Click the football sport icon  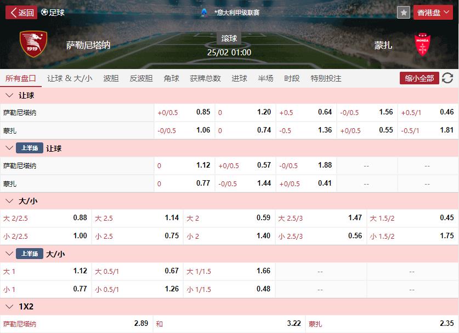[x=44, y=12]
